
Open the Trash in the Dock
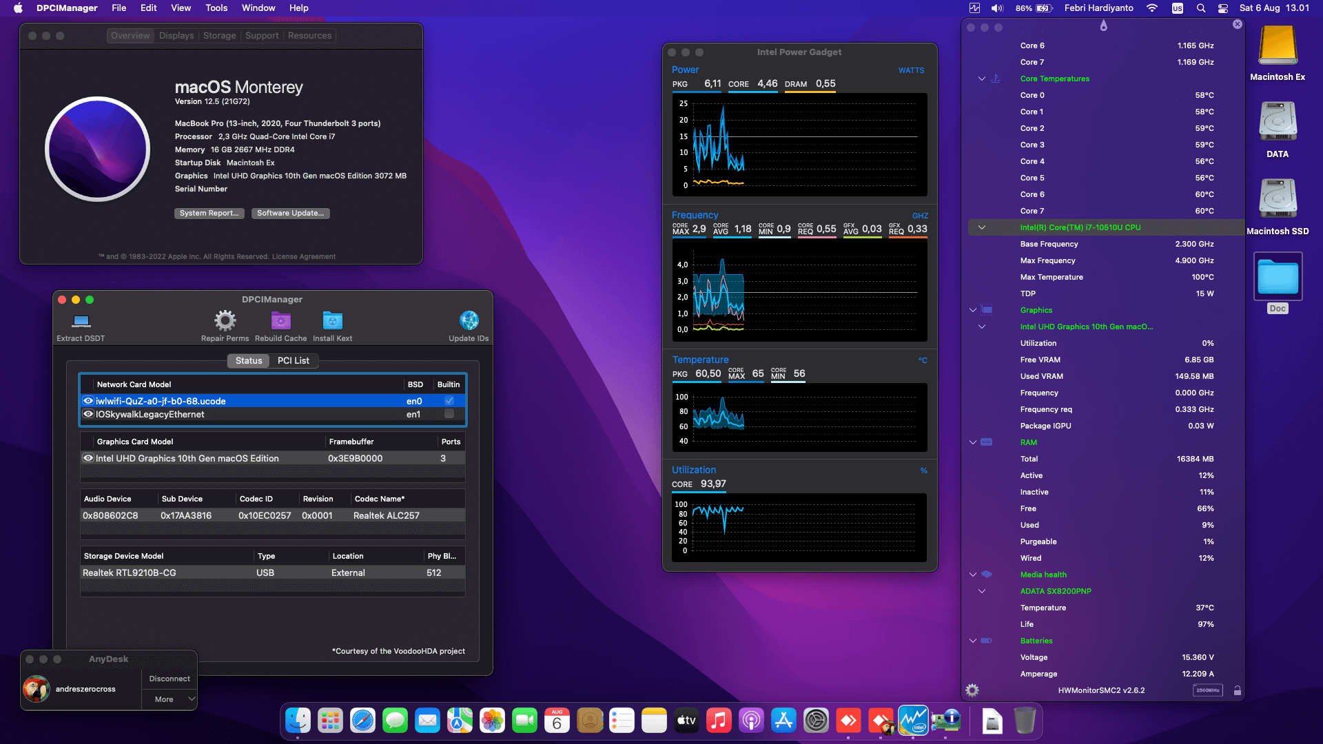click(1025, 721)
